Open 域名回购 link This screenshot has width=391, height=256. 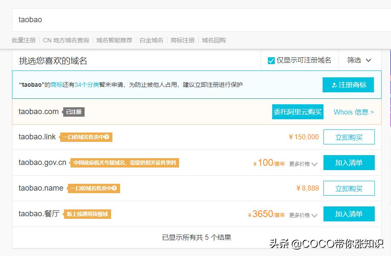(214, 40)
